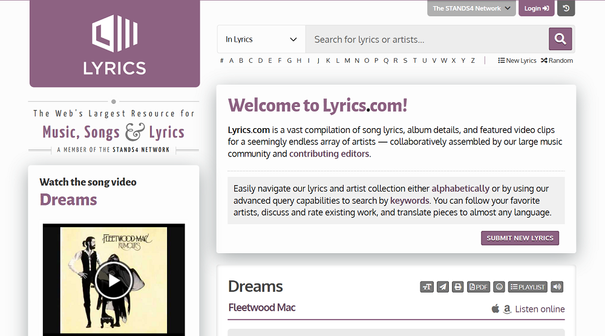605x336 pixels.
Task: Click the Dreams link under Watch the song video
Action: (x=68, y=199)
